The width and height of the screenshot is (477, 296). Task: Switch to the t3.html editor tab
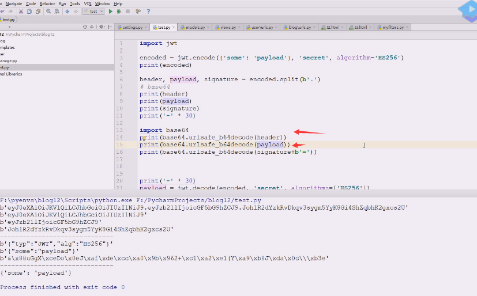coord(360,27)
